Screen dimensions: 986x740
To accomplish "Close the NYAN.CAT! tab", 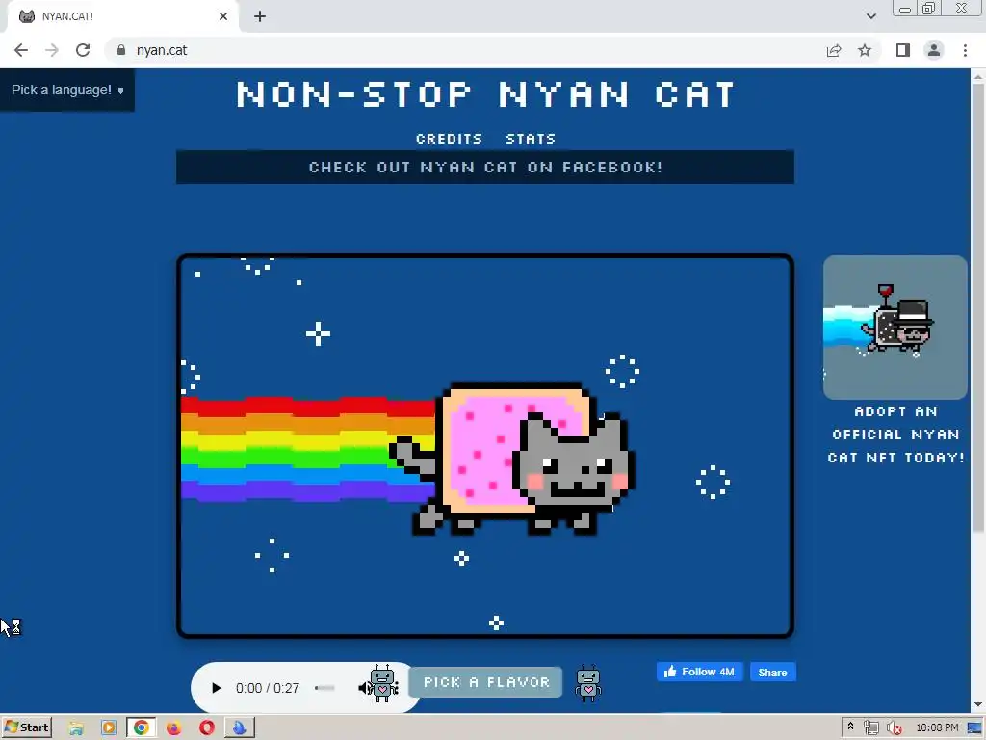I will tap(223, 16).
